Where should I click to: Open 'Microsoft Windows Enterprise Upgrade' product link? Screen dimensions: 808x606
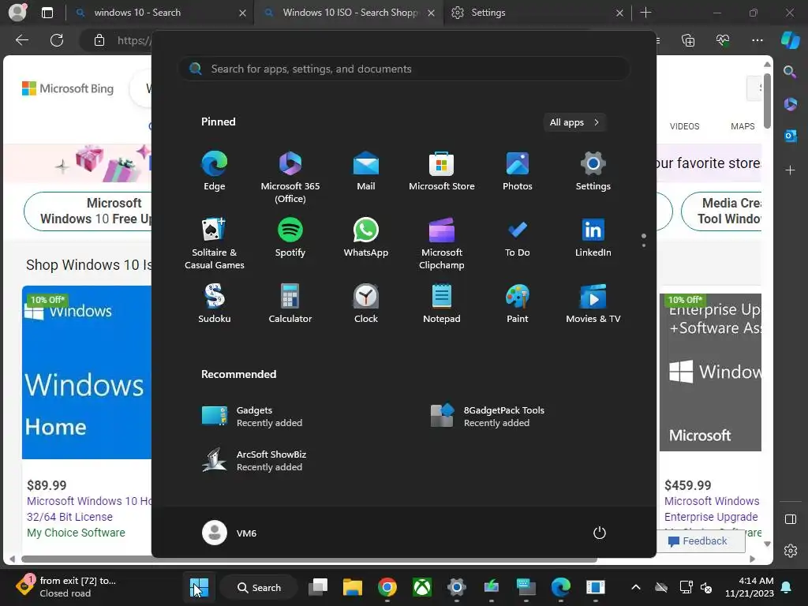tap(712, 509)
